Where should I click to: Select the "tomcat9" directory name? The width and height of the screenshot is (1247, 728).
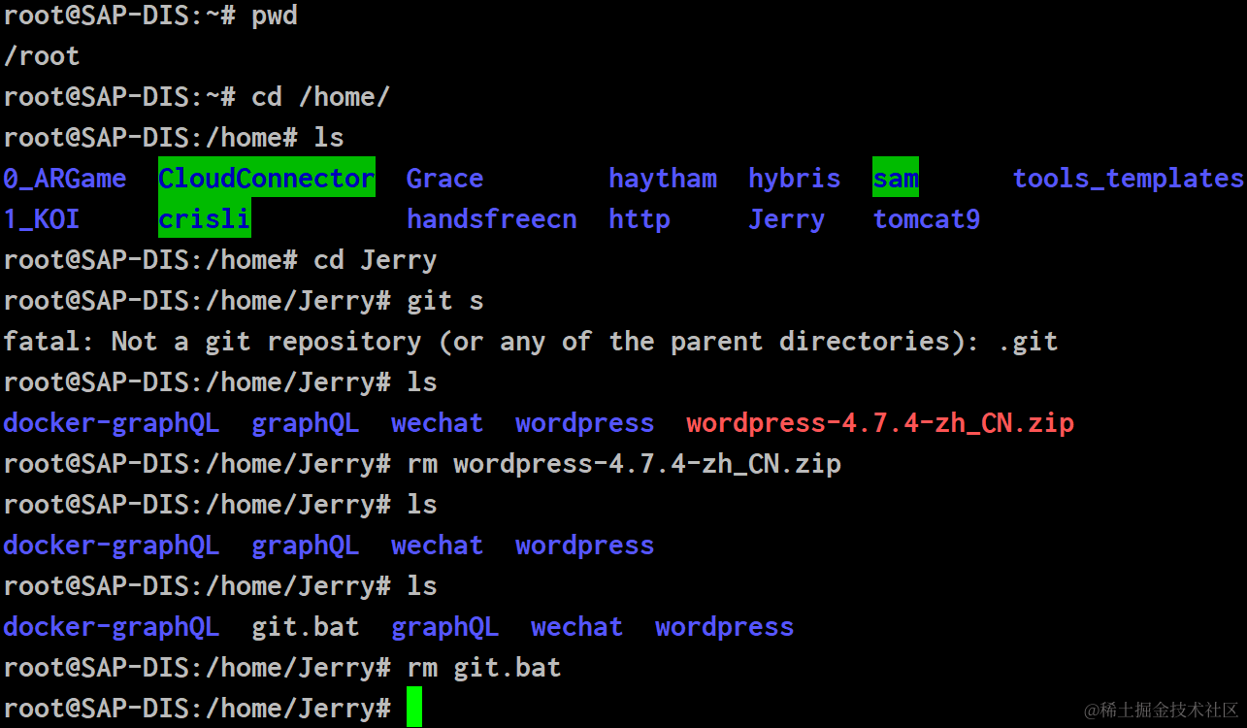point(927,219)
